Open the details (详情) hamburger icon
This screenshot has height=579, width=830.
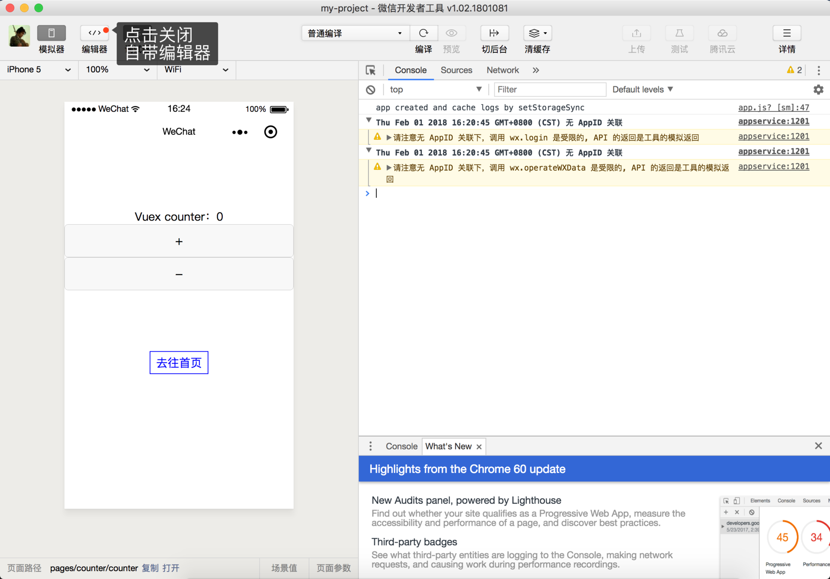coord(787,33)
